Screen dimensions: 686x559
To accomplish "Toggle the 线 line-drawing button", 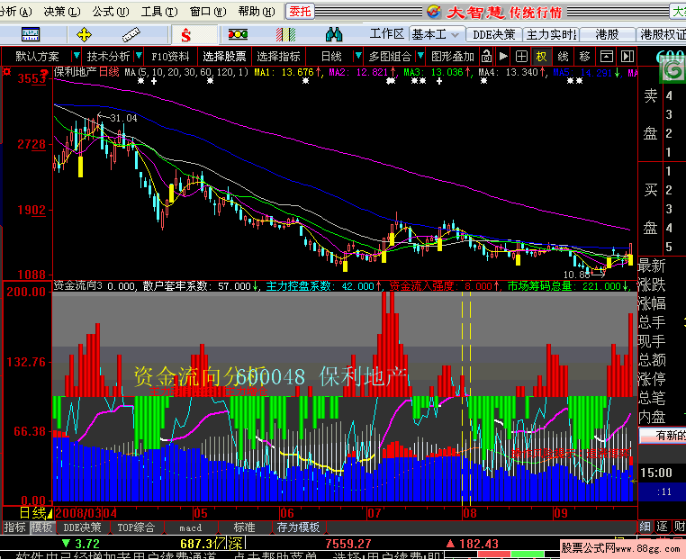I will pyautogui.click(x=563, y=57).
